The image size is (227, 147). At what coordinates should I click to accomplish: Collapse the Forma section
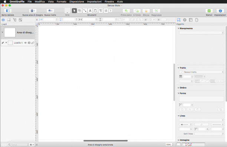tap(178, 93)
